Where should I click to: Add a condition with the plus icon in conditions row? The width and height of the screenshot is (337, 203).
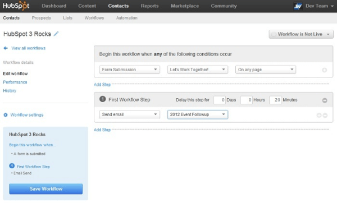tap(324, 70)
